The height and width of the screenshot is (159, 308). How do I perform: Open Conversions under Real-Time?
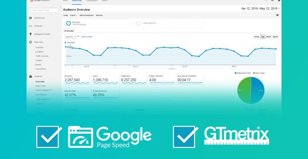point(41,69)
